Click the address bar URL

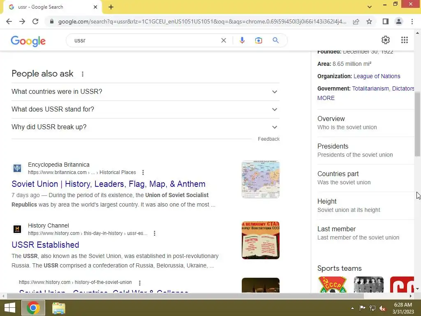[202, 21]
